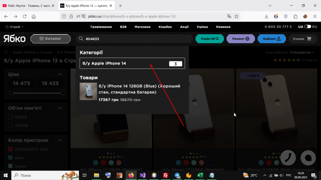This screenshot has height=180, width=321.
Task: Click the Windows taskbar Поиск search box
Action: tap(45, 175)
